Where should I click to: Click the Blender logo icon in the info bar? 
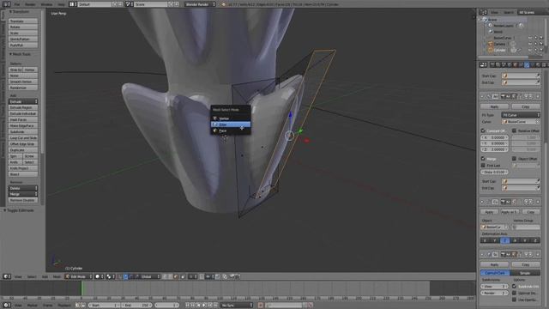coord(224,4)
